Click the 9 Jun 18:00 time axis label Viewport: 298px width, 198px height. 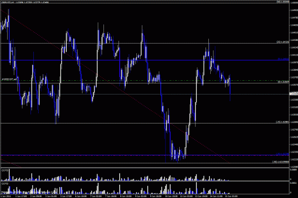(156, 196)
